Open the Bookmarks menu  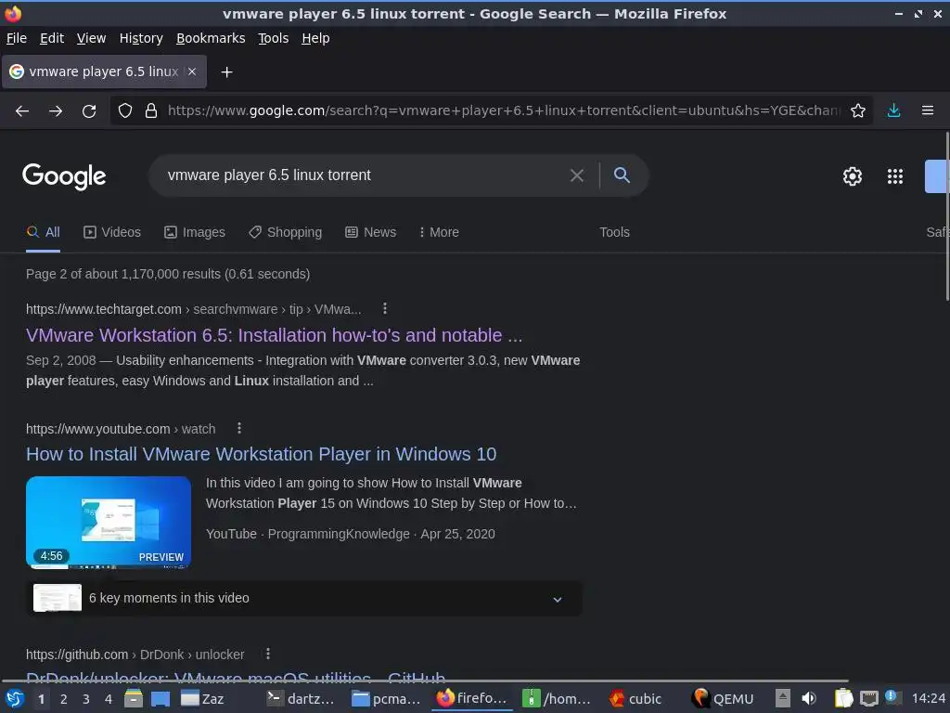(211, 38)
